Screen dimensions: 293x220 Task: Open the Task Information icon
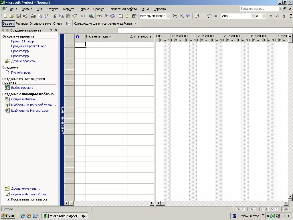pos(121,16)
